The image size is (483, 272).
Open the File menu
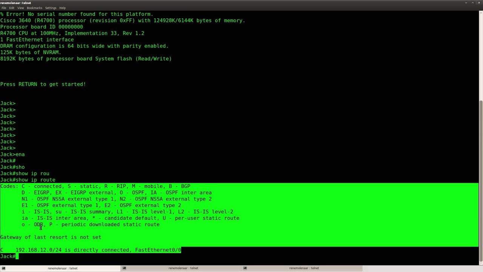click(x=4, y=8)
